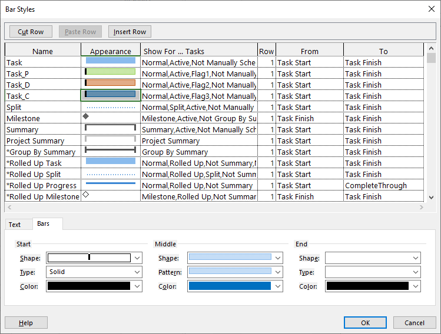
Task: Click the Insert Row button
Action: [130, 32]
